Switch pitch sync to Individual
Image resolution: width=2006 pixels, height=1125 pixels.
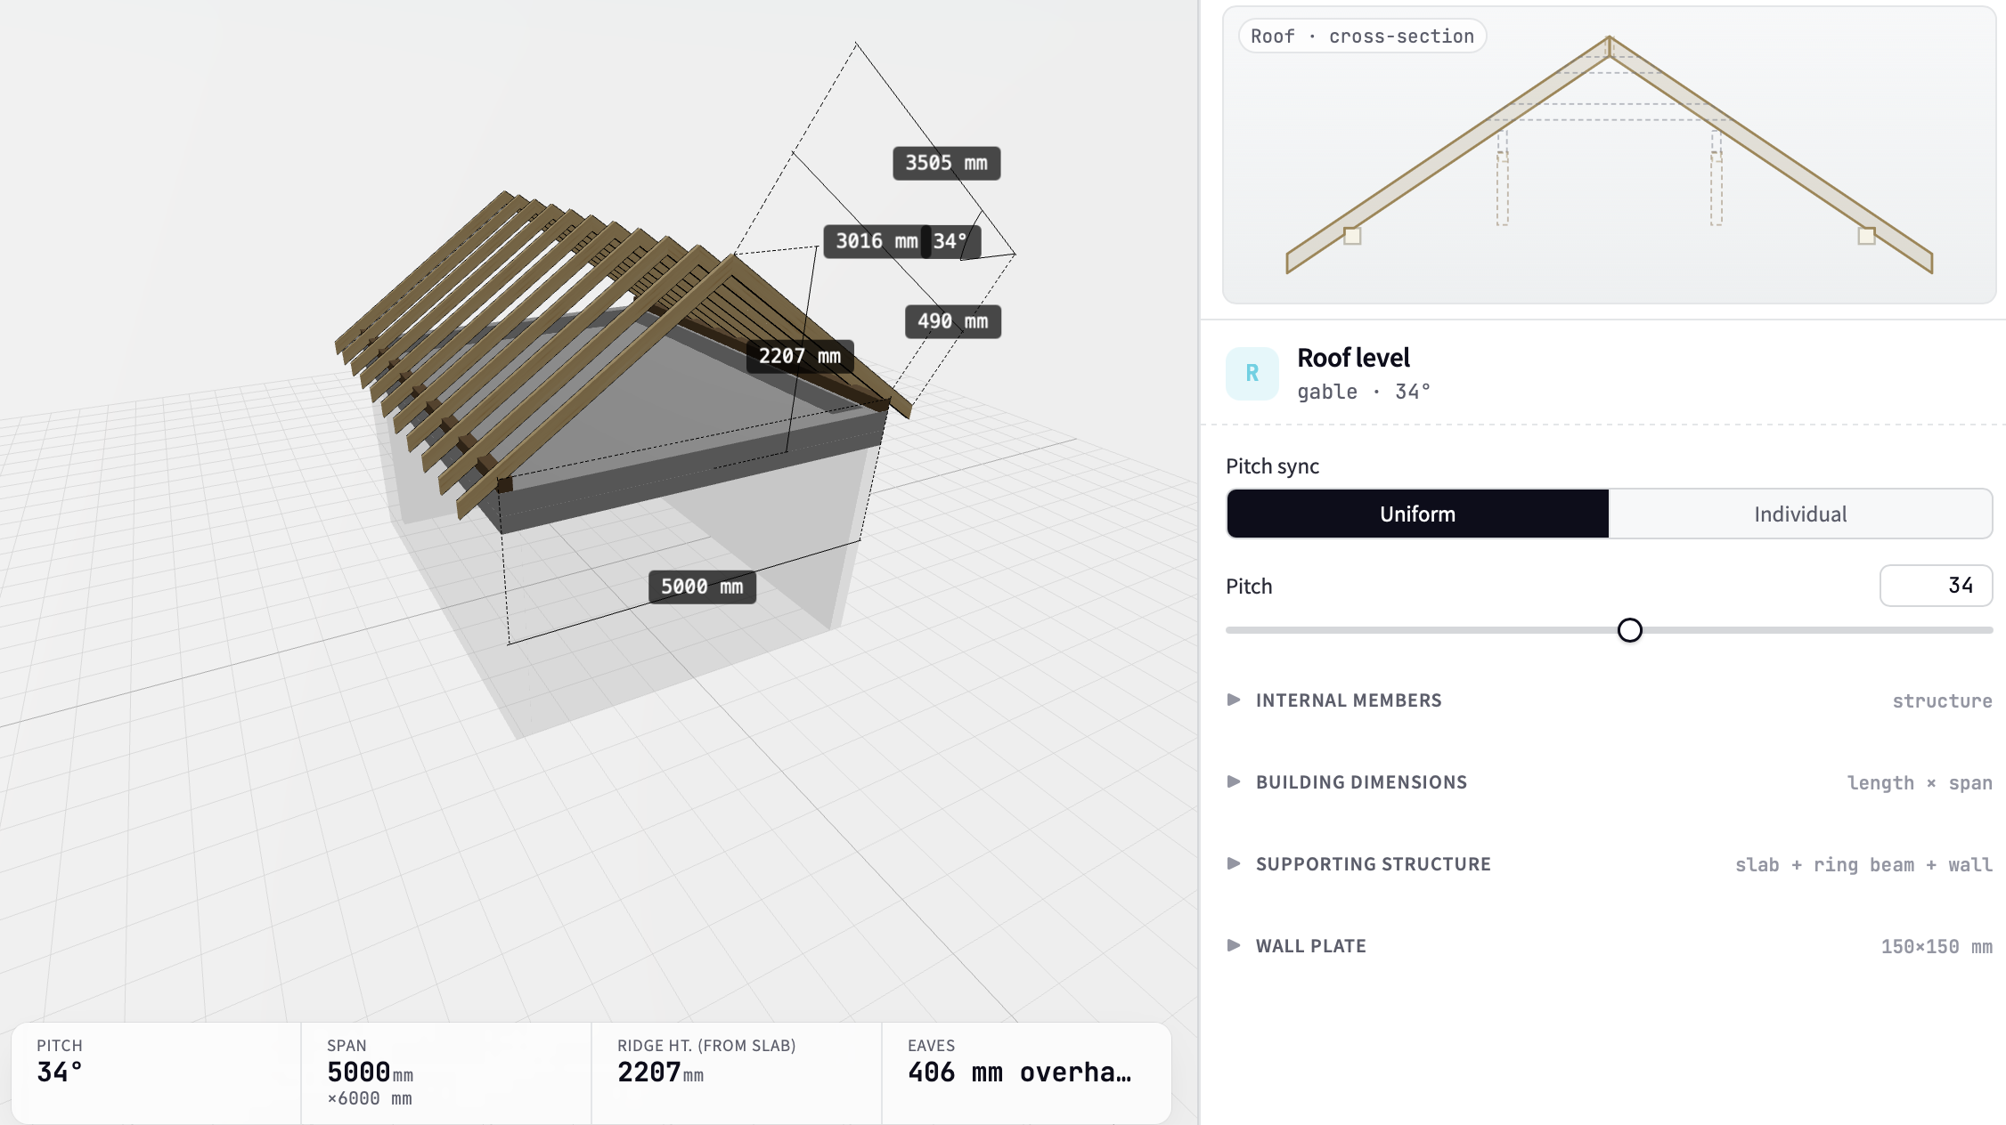click(1800, 514)
